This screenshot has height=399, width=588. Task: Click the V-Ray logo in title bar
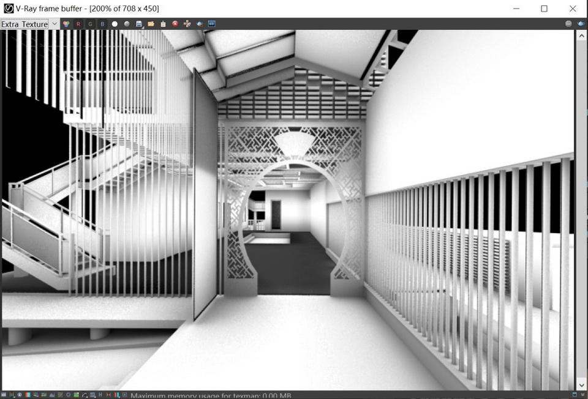click(9, 9)
